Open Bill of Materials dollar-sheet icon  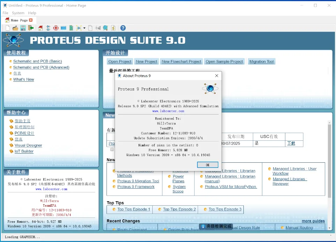click(114, 28)
